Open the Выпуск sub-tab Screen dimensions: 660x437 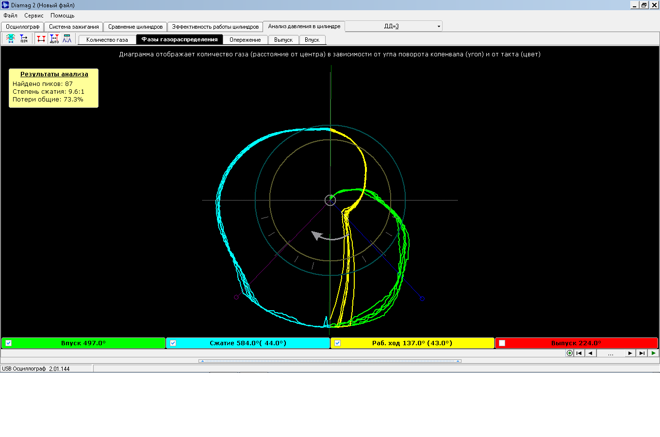coord(283,40)
